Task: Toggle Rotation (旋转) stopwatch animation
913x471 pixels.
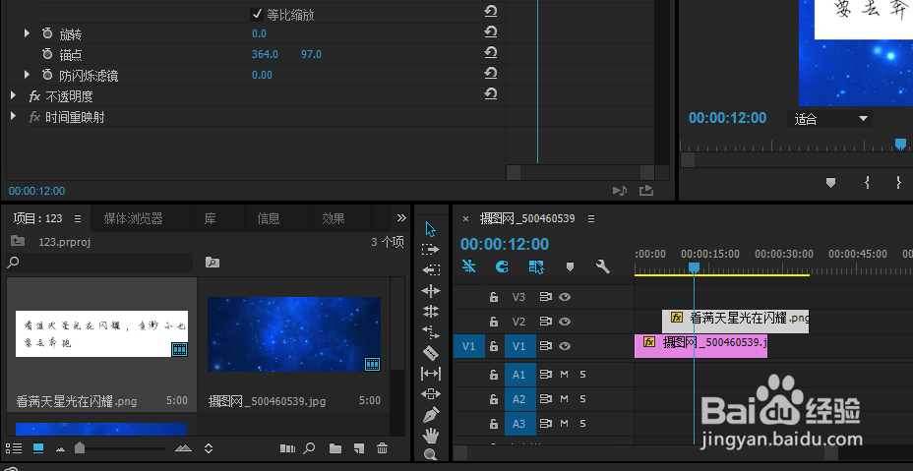Action: (47, 33)
